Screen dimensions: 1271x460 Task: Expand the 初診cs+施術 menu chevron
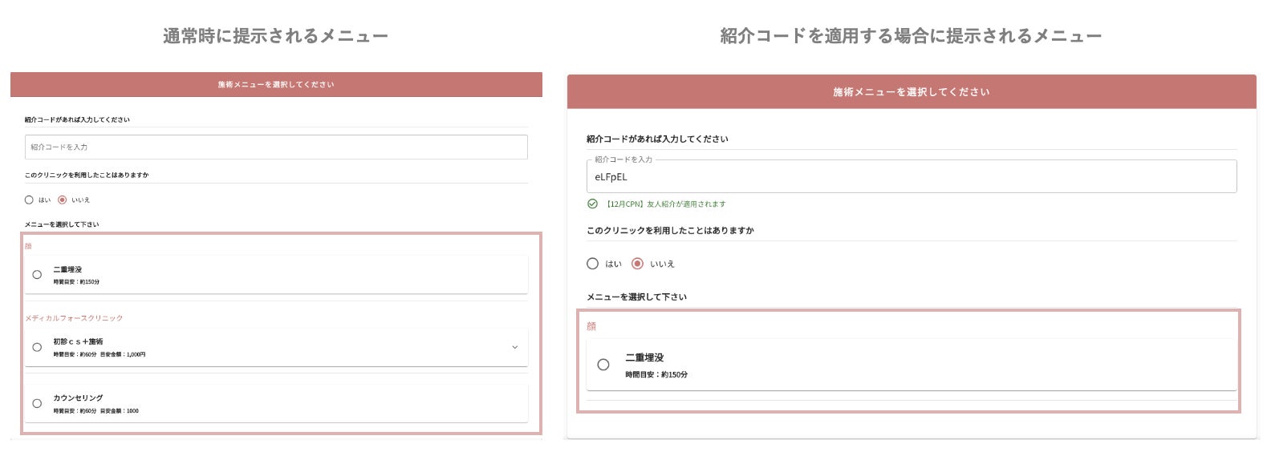(514, 347)
